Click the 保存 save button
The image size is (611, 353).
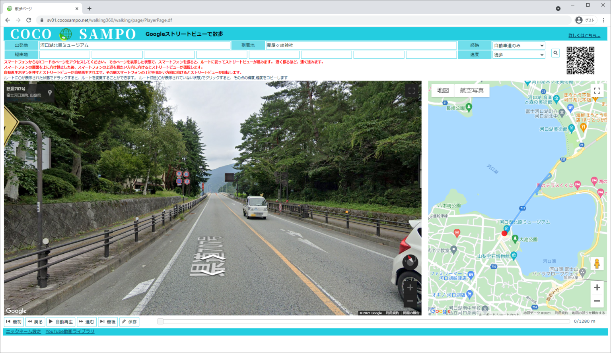click(129, 322)
